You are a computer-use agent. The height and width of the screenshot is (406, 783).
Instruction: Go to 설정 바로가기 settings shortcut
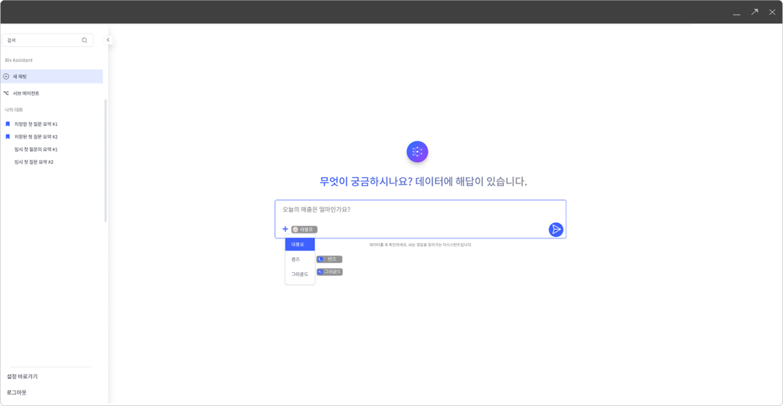(x=22, y=376)
